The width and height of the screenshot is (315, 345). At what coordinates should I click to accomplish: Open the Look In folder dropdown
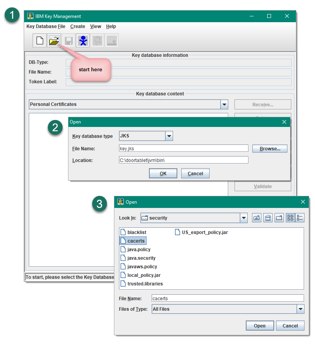point(243,218)
